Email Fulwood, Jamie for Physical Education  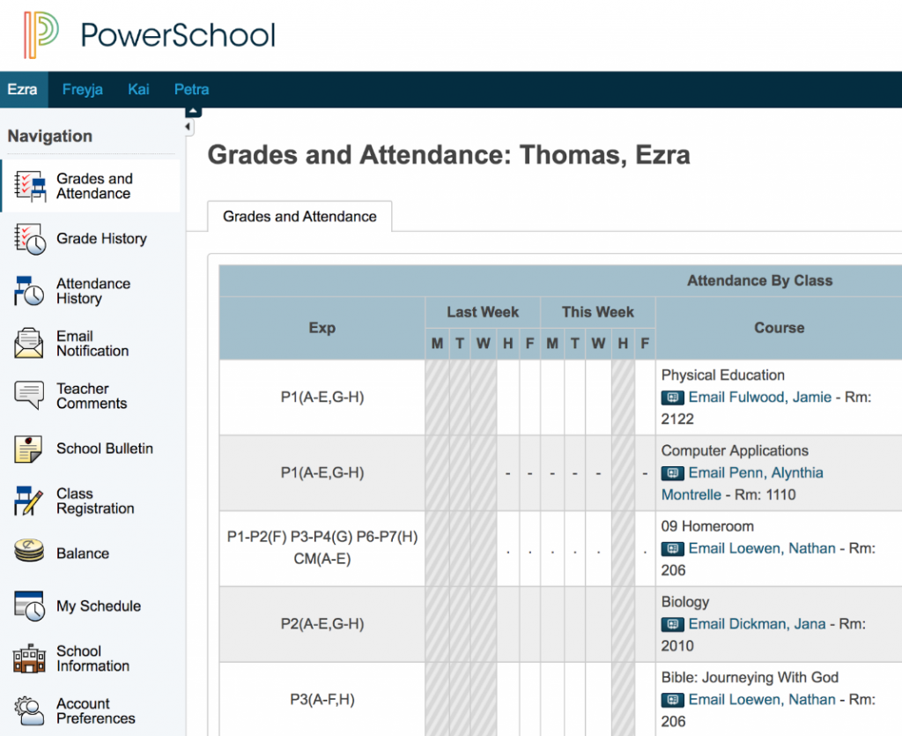click(x=759, y=398)
